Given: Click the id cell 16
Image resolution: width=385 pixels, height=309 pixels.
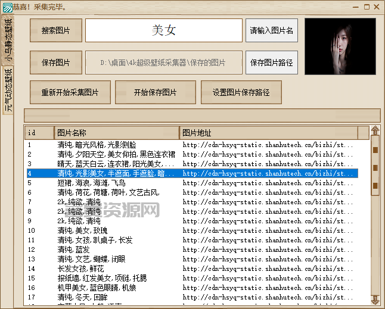Looking at the screenshot, I should click(32, 288).
